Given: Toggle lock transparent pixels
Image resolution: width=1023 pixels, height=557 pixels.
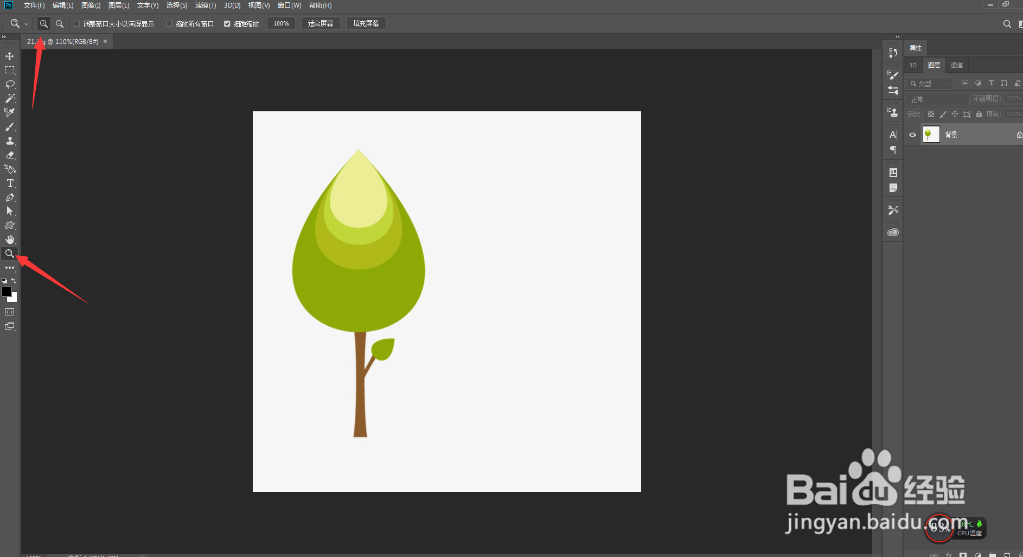Looking at the screenshot, I should [931, 114].
